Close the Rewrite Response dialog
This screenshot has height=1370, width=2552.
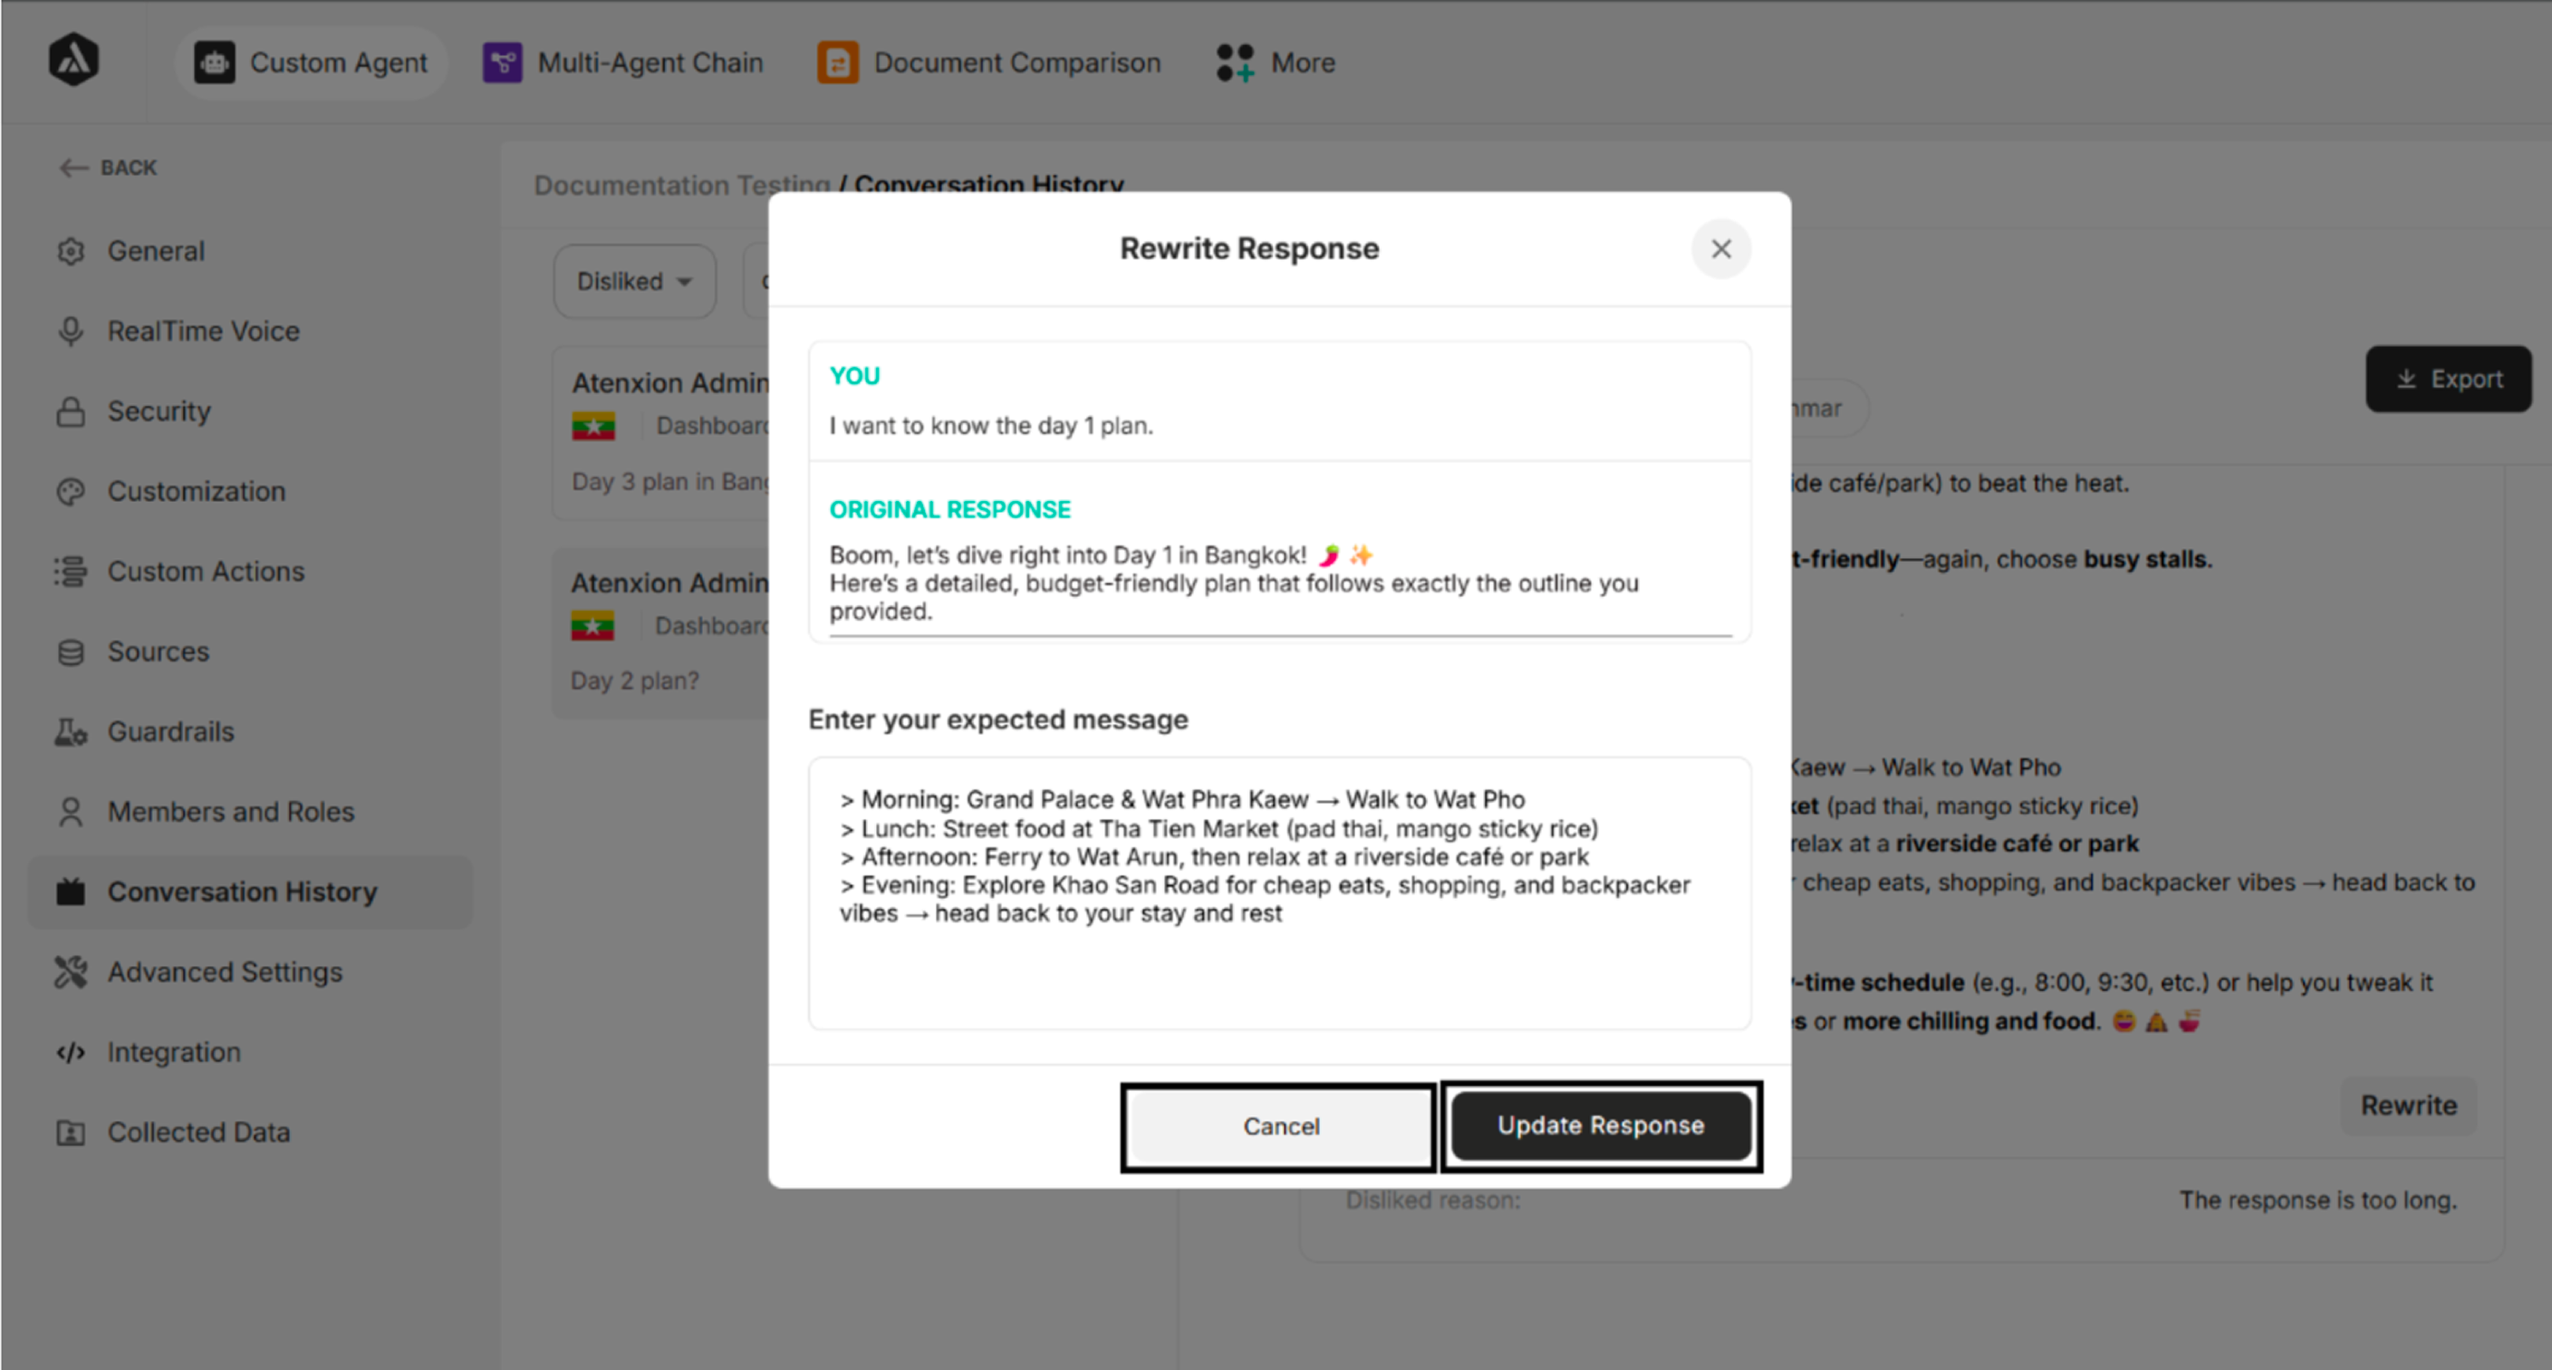1721,250
